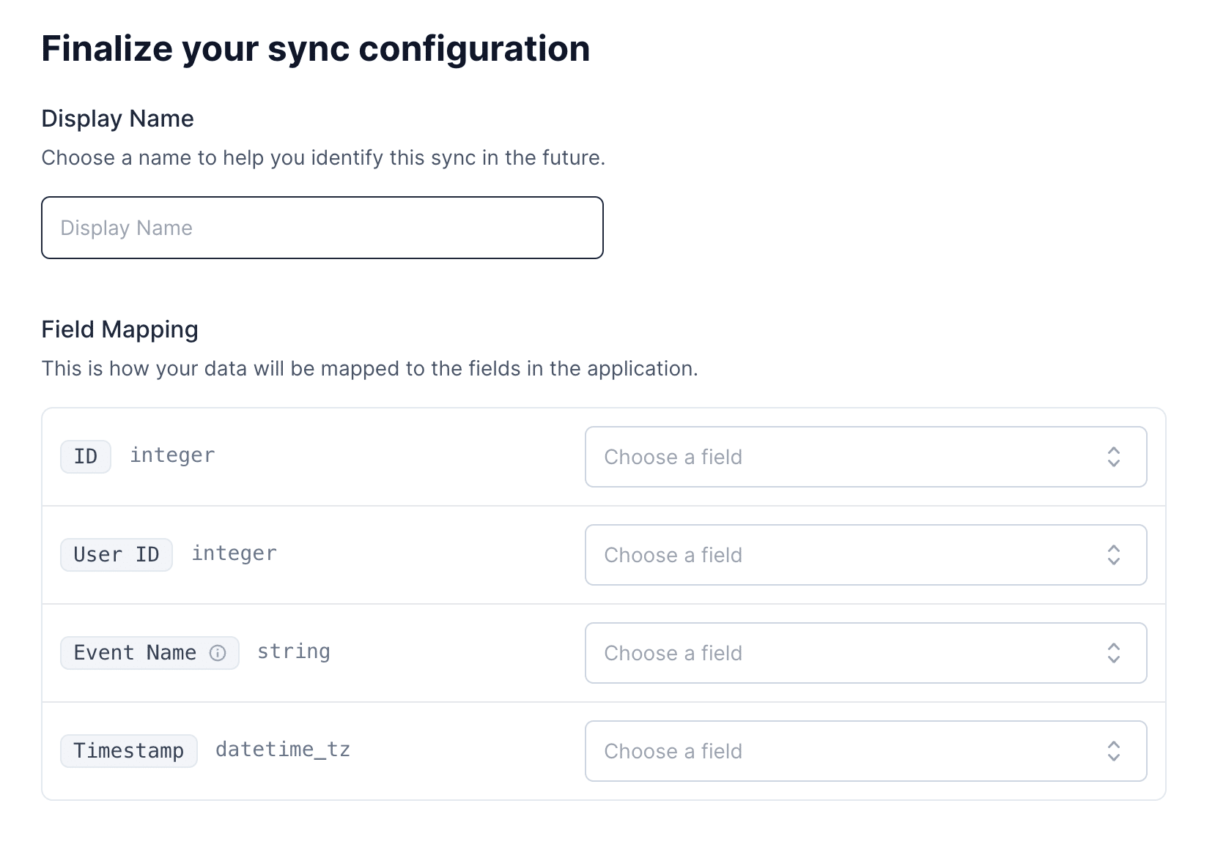Click the integer type label next to ID
Screen dimensions: 1215x855
click(172, 455)
